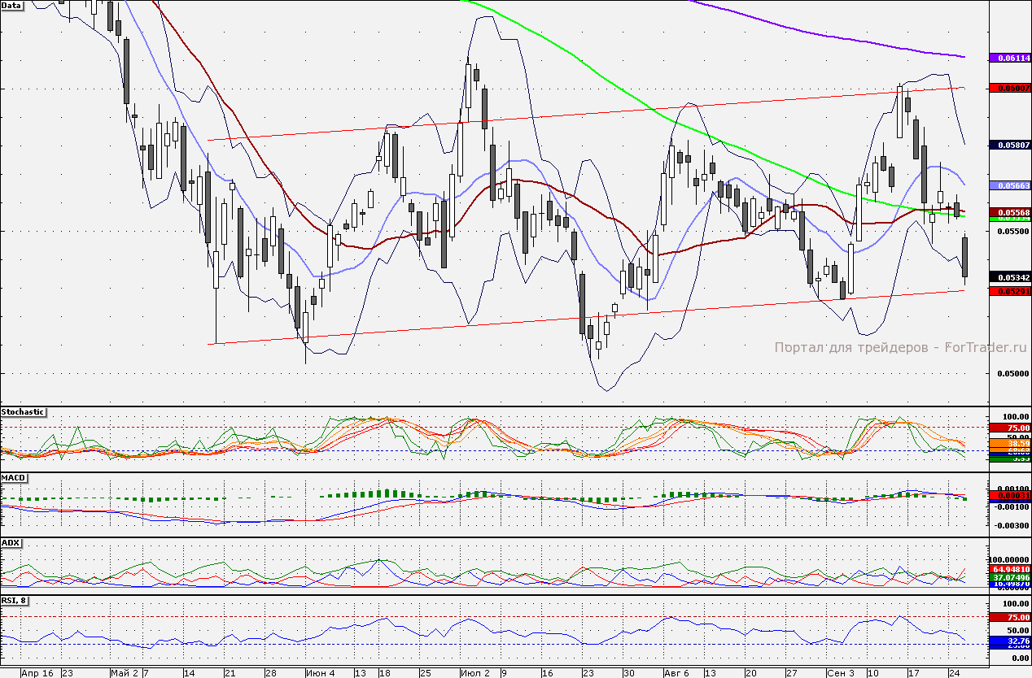Select the RSI blue 32.76 value tag
The width and height of the screenshot is (1032, 678).
pos(1010,641)
